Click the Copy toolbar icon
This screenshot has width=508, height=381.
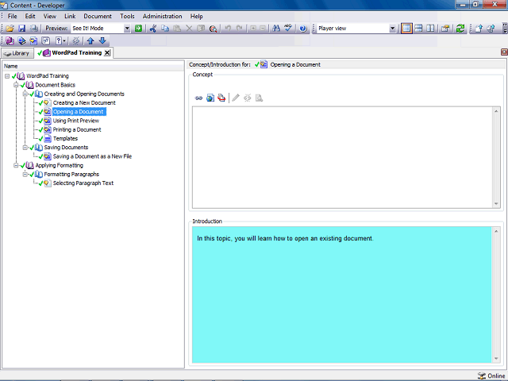tap(165, 29)
